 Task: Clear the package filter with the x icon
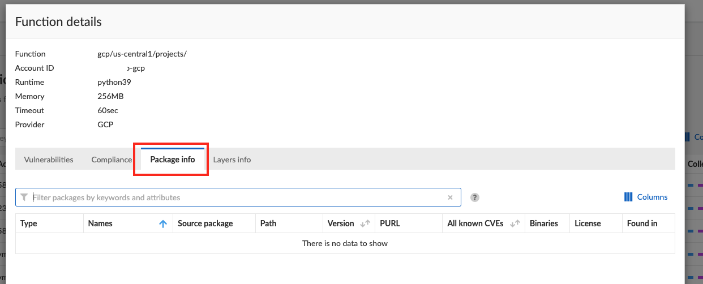(450, 197)
